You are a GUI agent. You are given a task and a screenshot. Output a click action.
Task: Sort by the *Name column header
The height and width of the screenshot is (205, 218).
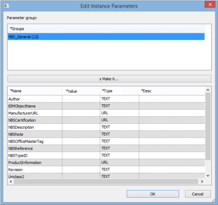(x=35, y=91)
